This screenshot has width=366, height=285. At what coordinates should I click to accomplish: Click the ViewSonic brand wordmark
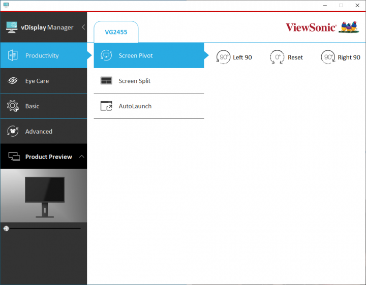311,27
